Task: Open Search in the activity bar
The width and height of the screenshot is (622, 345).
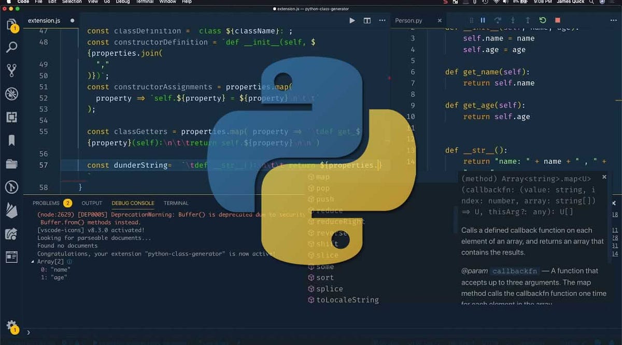Action: [11, 47]
